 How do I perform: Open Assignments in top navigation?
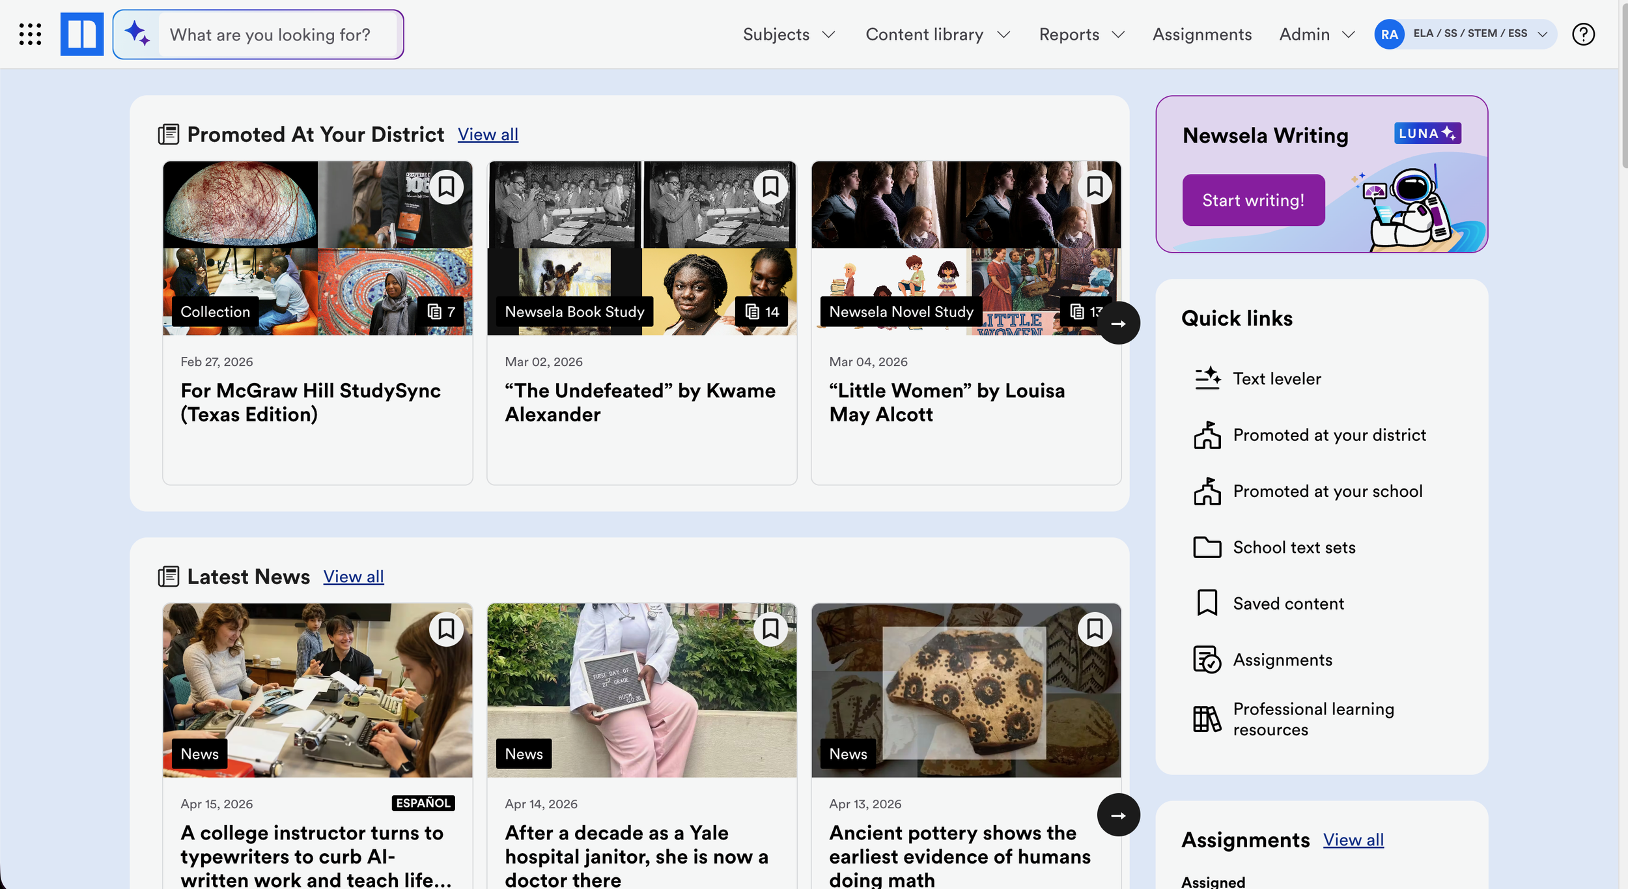point(1201,34)
